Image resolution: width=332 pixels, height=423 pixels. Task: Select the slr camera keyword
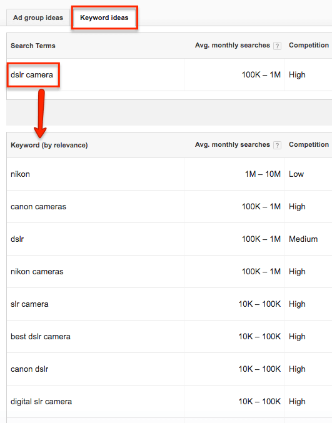[29, 304]
